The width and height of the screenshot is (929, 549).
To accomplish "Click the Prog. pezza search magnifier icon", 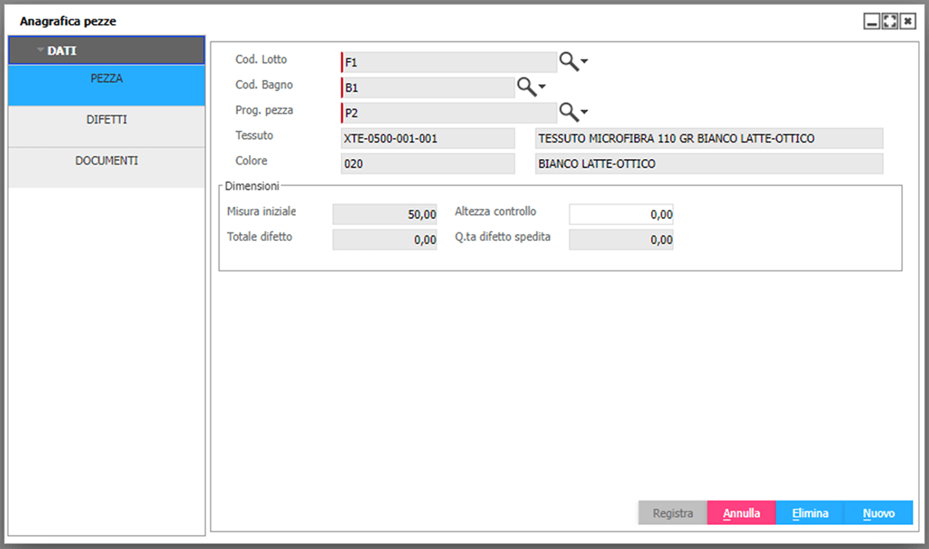I will [x=569, y=112].
